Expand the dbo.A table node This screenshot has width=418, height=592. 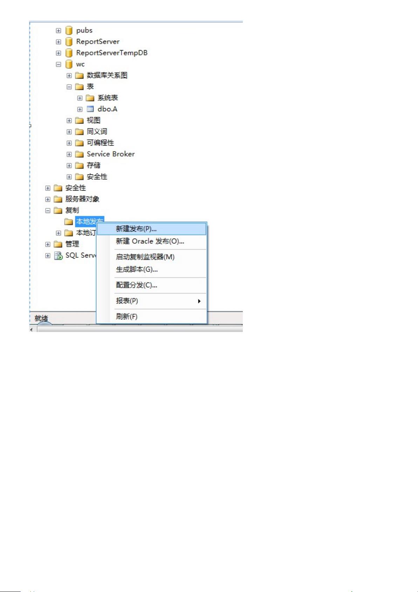click(x=80, y=109)
